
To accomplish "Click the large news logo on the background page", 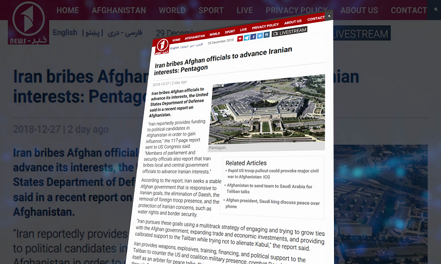I will click(x=28, y=22).
